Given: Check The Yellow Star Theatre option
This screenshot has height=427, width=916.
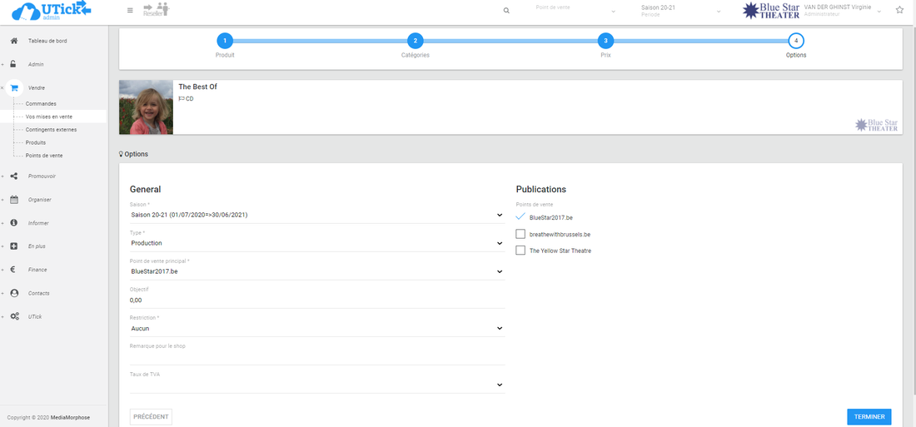Looking at the screenshot, I should (520, 251).
